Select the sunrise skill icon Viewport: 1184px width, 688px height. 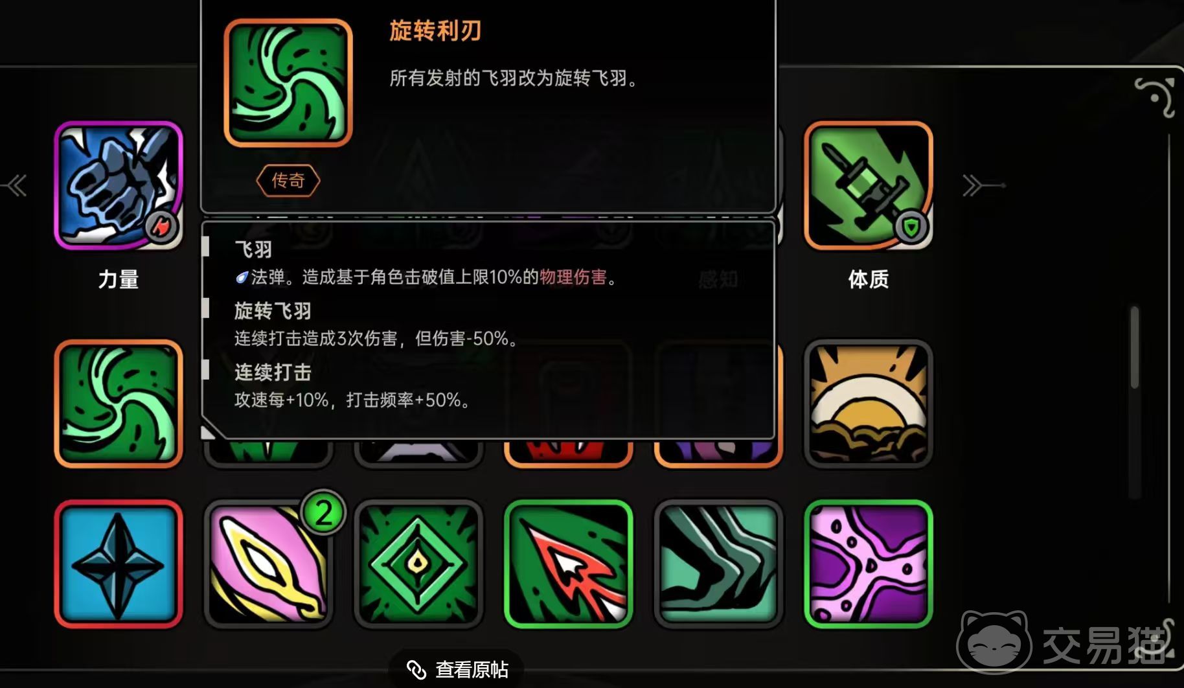pos(868,404)
